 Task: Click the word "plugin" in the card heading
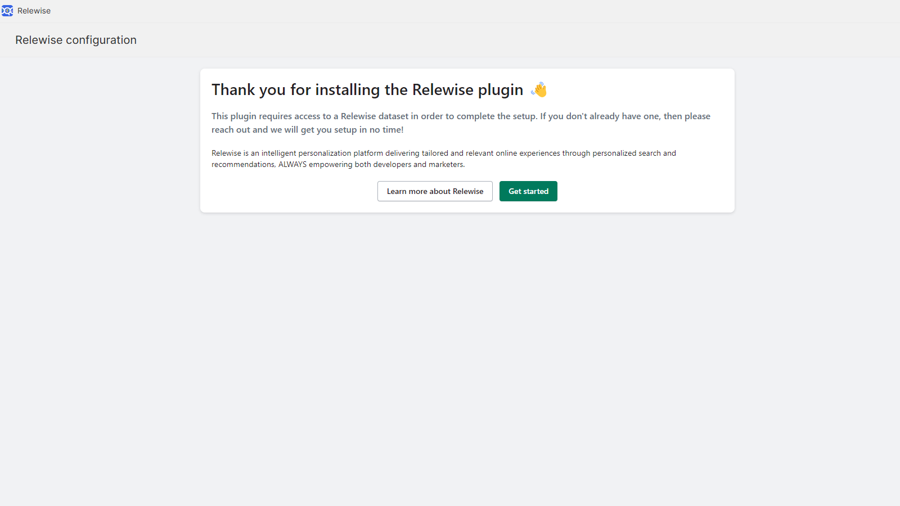tap(500, 90)
